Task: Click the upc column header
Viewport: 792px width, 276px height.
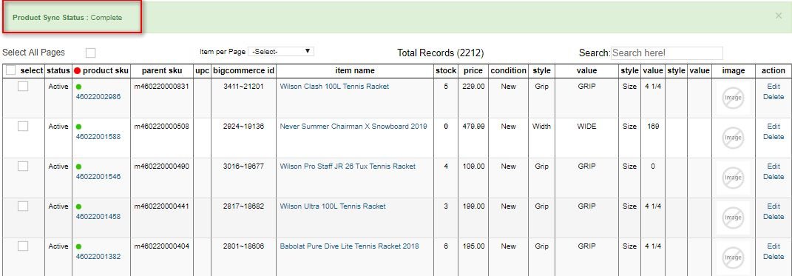Action: 202,71
